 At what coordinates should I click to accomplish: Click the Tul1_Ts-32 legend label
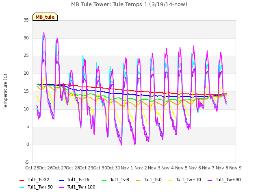coord(39,180)
